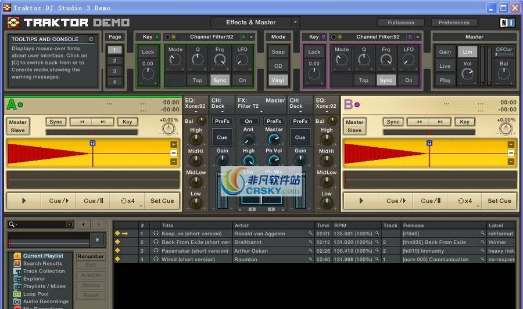
Task: Adjust the High EQ knob left channel
Action: click(x=196, y=140)
